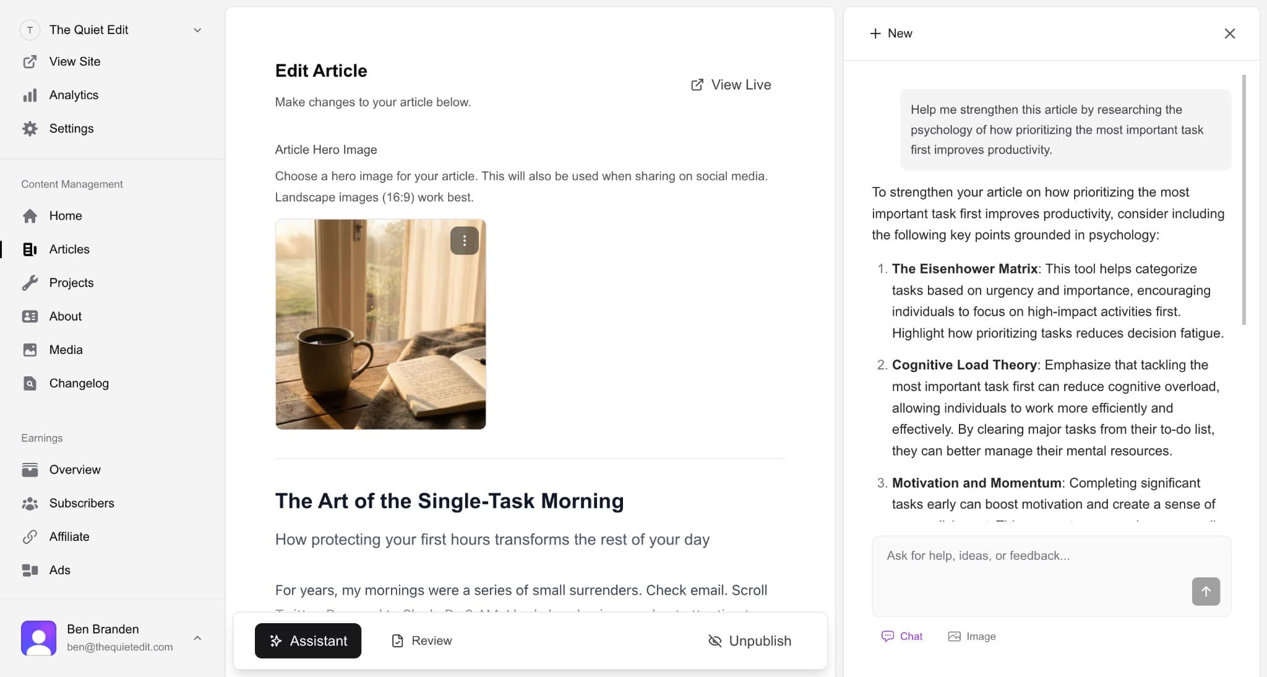Screen dimensions: 1267x677
Task: Unpublish the current article
Action: (750, 640)
